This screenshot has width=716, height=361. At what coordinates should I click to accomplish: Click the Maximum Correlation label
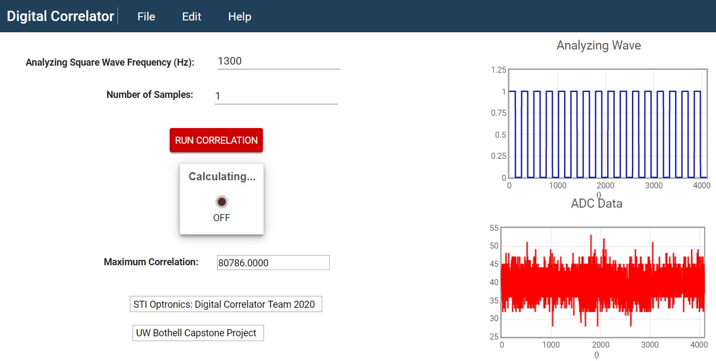pyautogui.click(x=151, y=262)
